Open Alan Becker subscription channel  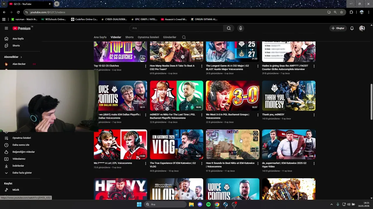[19, 64]
